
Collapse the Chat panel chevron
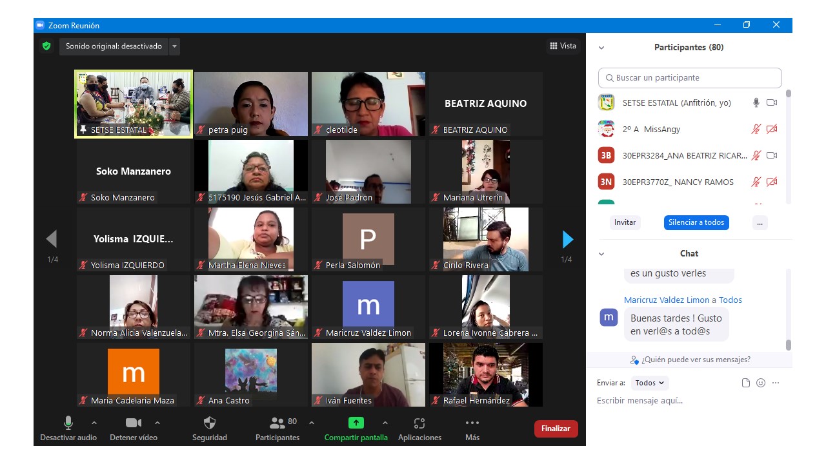click(x=601, y=254)
